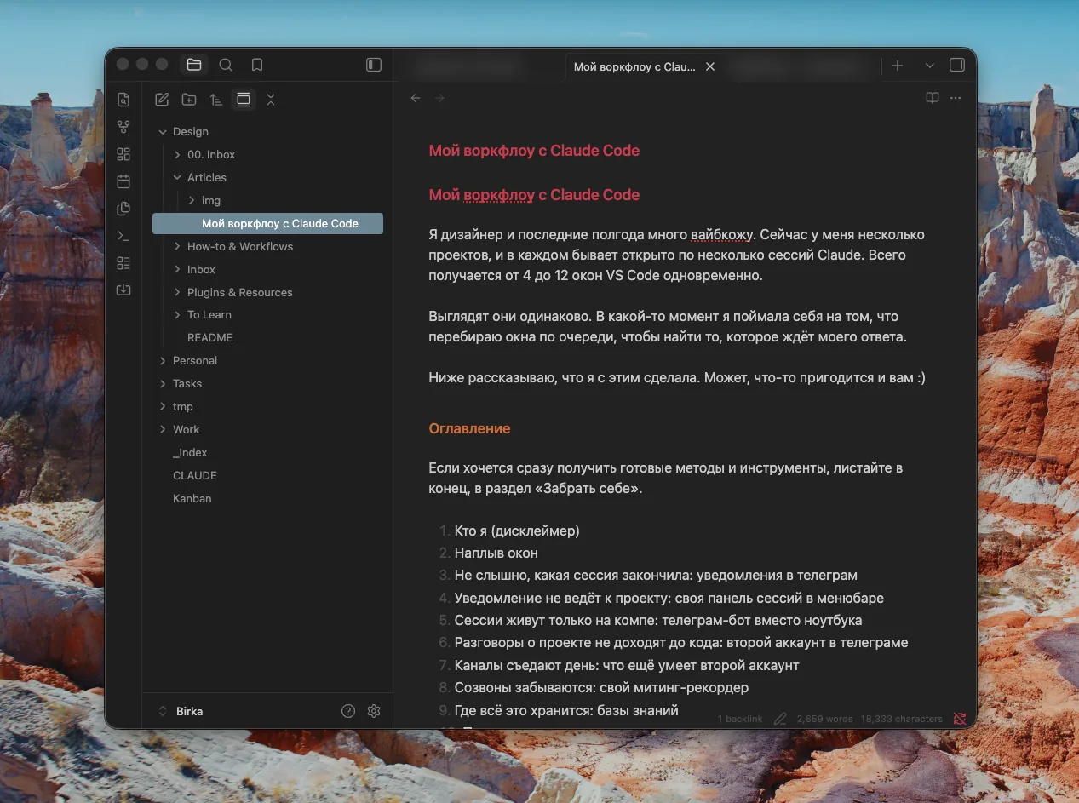Viewport: 1079px width, 803px height.
Task: Click the checklist ribbon icon
Action: click(x=123, y=262)
